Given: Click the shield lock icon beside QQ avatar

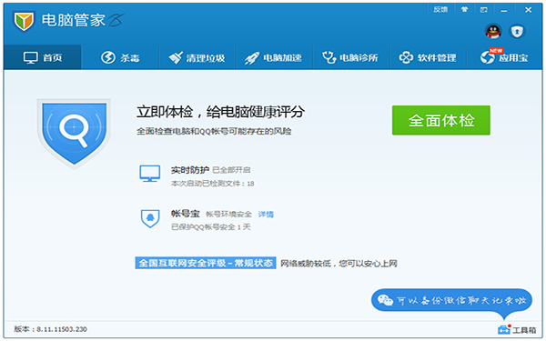Looking at the screenshot, I should [517, 32].
